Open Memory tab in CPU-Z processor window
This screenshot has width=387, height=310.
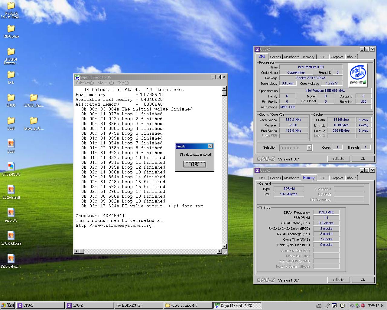tap(309, 57)
